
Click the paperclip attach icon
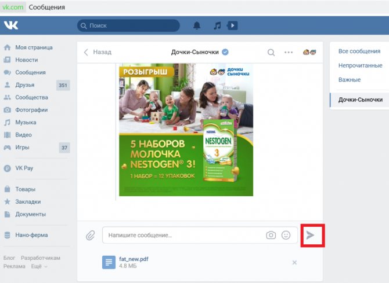(91, 236)
